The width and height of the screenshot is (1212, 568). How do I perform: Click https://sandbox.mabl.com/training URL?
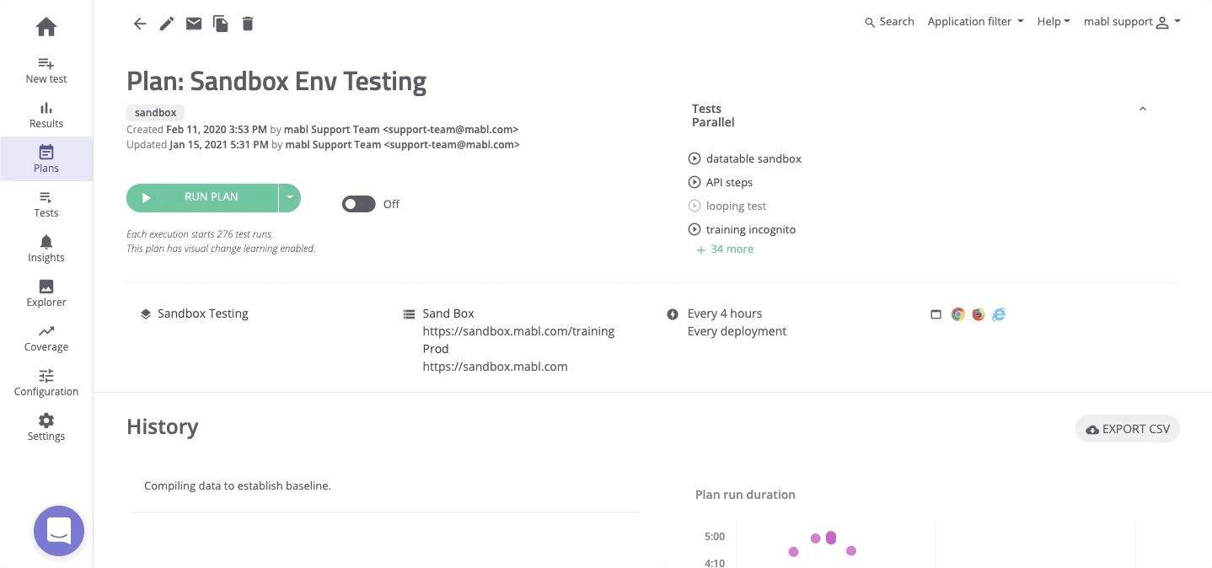[518, 331]
